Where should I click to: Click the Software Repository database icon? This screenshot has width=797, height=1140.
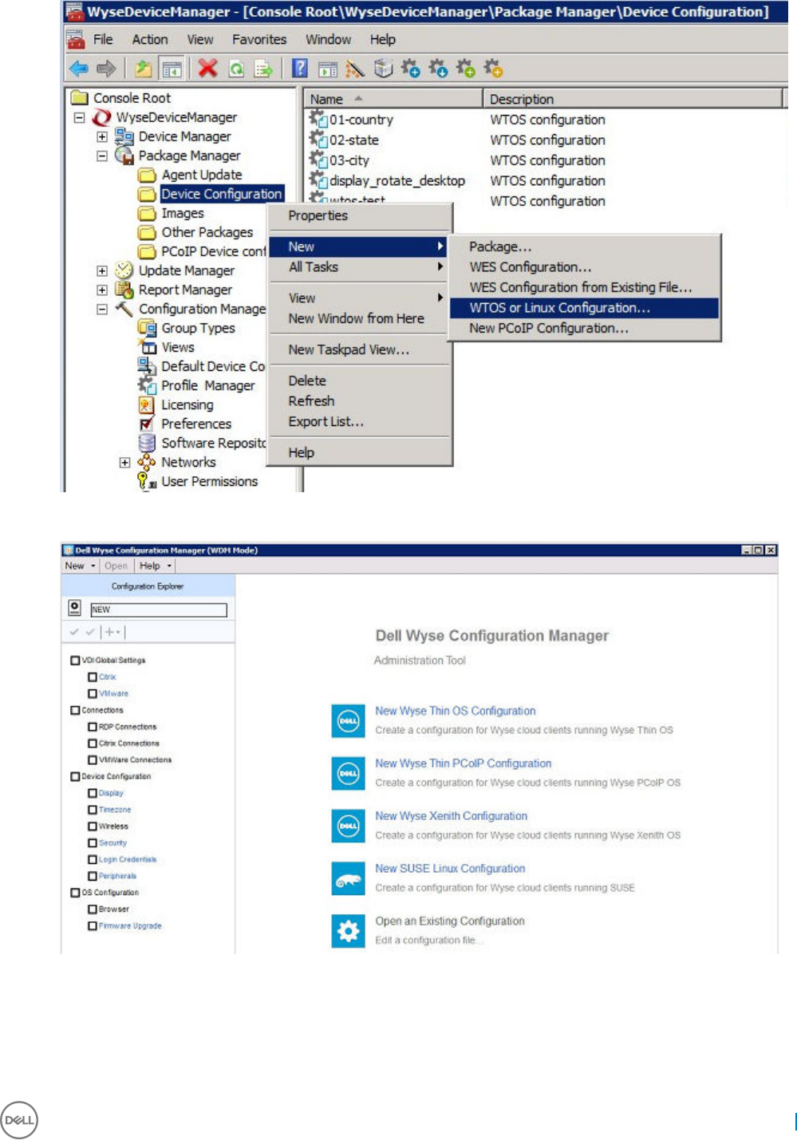tap(147, 443)
